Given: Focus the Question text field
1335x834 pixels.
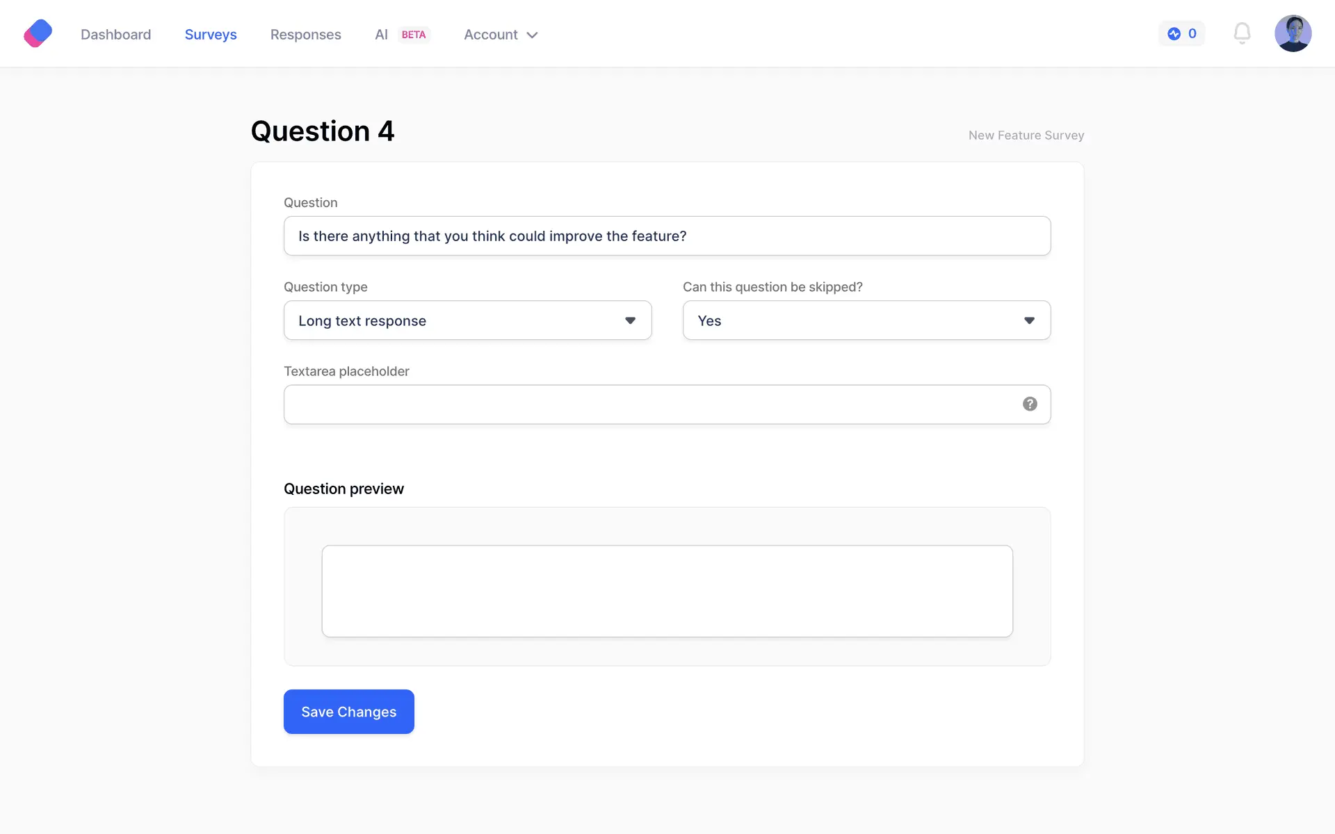Looking at the screenshot, I should tap(666, 236).
